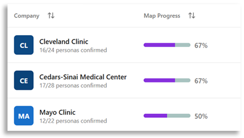Click Mayo Clinic's 50% progress bar
Viewport: 244px width, 138px height.
(167, 116)
